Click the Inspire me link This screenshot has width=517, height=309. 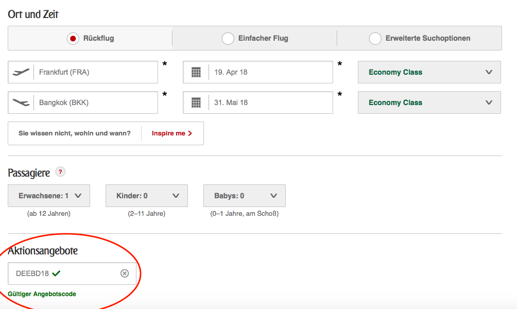[168, 133]
